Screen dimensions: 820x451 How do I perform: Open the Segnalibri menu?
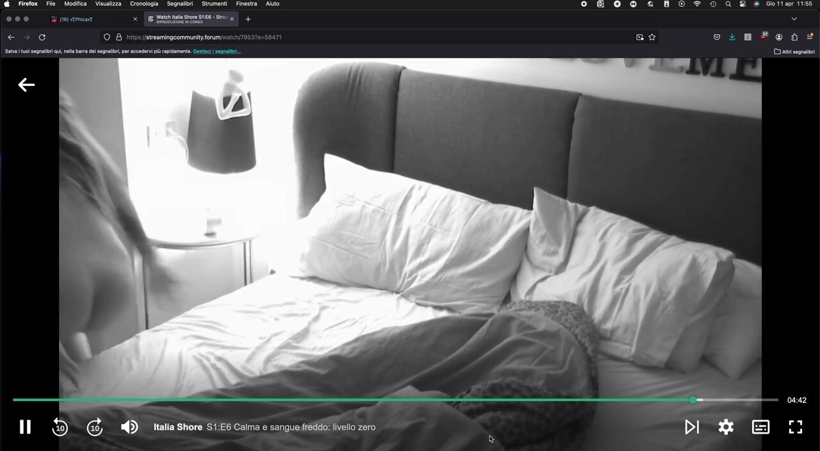[x=180, y=4]
